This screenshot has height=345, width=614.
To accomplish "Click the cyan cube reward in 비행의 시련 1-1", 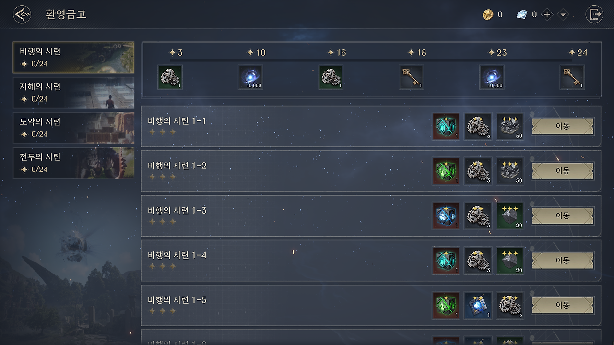I will (446, 127).
